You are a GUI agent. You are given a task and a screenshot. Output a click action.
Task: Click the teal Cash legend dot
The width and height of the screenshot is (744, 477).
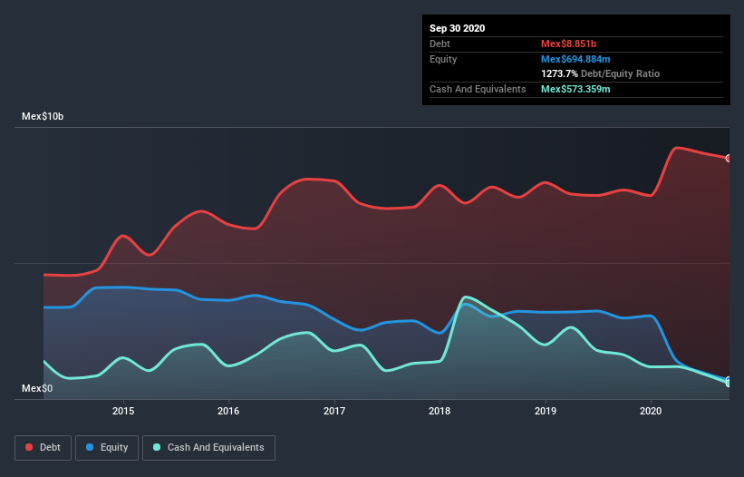(157, 447)
